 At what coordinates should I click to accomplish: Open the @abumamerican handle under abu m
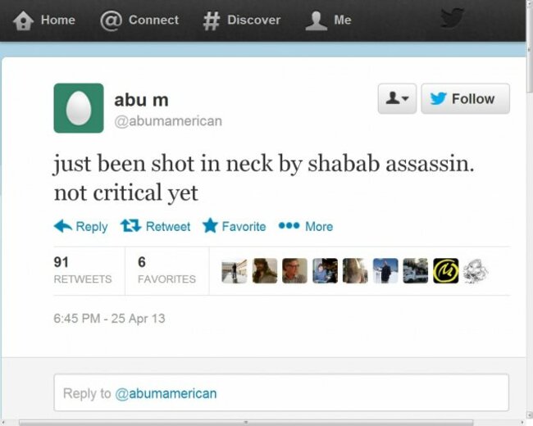tap(168, 121)
